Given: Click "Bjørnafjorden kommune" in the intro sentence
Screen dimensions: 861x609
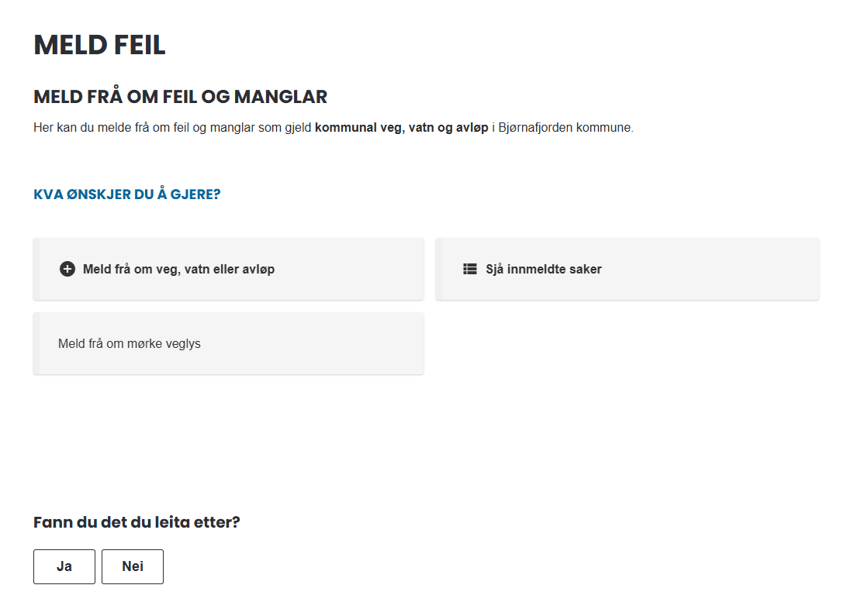Looking at the screenshot, I should [565, 127].
